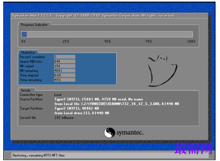This screenshot has height=161, width=220.
Task: Click the Ghost mascot drawing
Action: point(162,70)
